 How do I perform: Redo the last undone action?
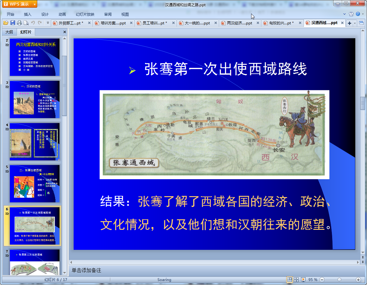(40, 23)
